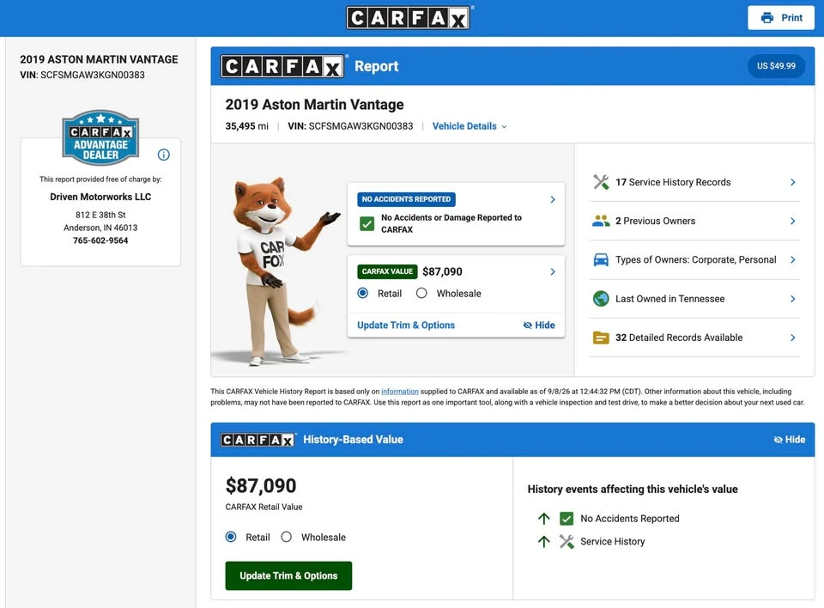The height and width of the screenshot is (608, 824).
Task: Click the wrench icon next to Service History event
Action: (x=566, y=542)
